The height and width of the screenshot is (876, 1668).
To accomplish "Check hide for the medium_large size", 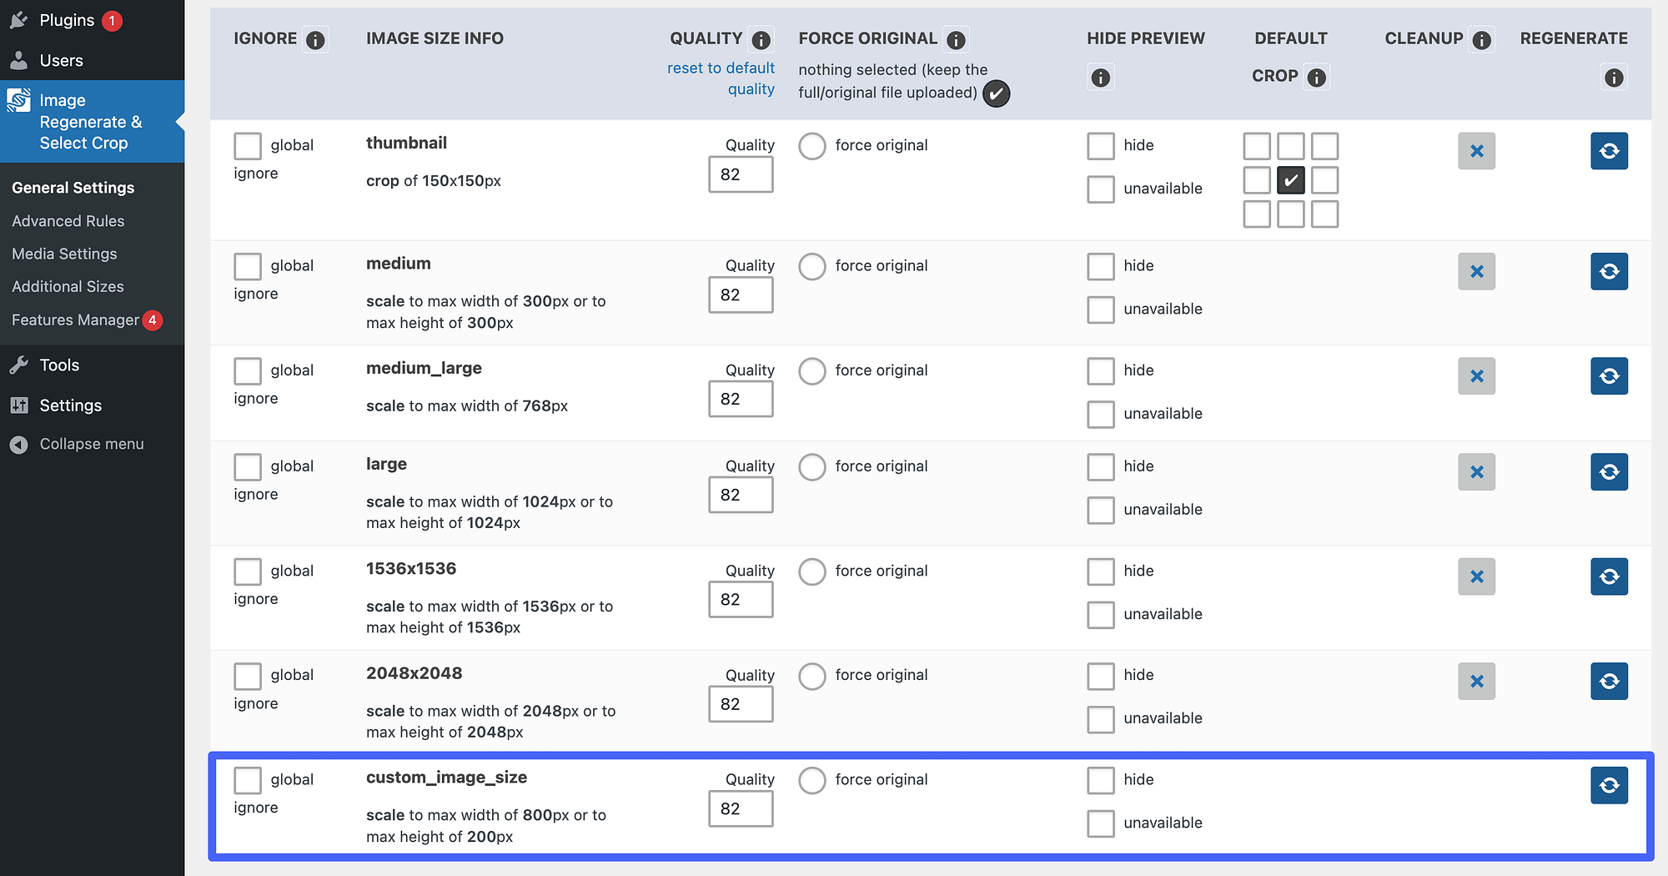I will click(x=1100, y=371).
